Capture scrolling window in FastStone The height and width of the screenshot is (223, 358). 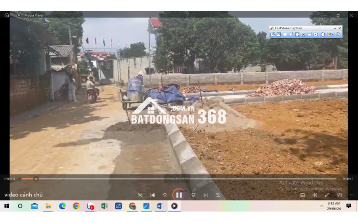pyautogui.click(x=303, y=34)
